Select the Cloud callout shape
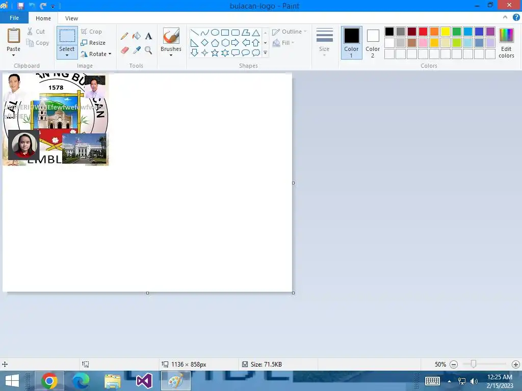Screen dimensions: 522x391 coord(256,52)
